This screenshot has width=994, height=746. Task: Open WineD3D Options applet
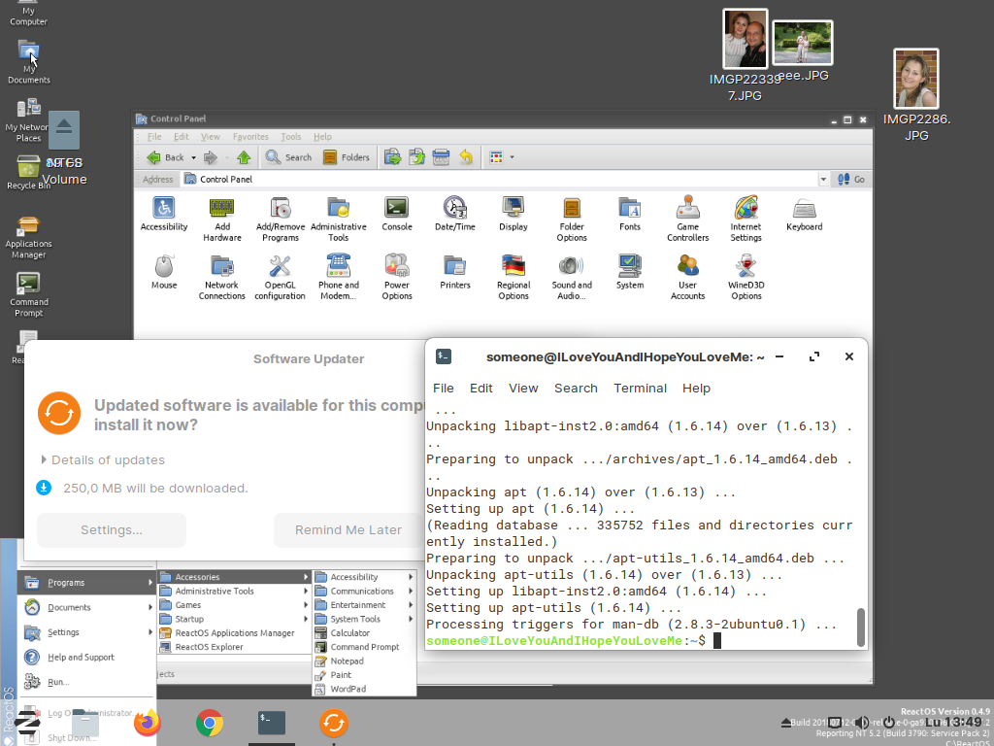pos(746,277)
